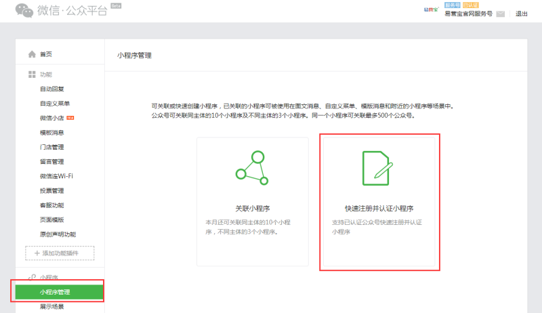
Task: Open the mail envelope notifications icon
Action: pyautogui.click(x=501, y=14)
